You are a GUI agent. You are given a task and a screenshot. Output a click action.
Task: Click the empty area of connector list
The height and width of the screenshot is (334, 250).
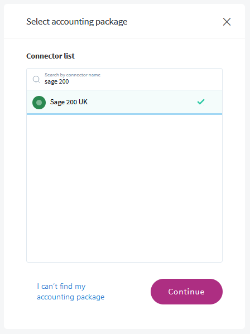(x=124, y=188)
